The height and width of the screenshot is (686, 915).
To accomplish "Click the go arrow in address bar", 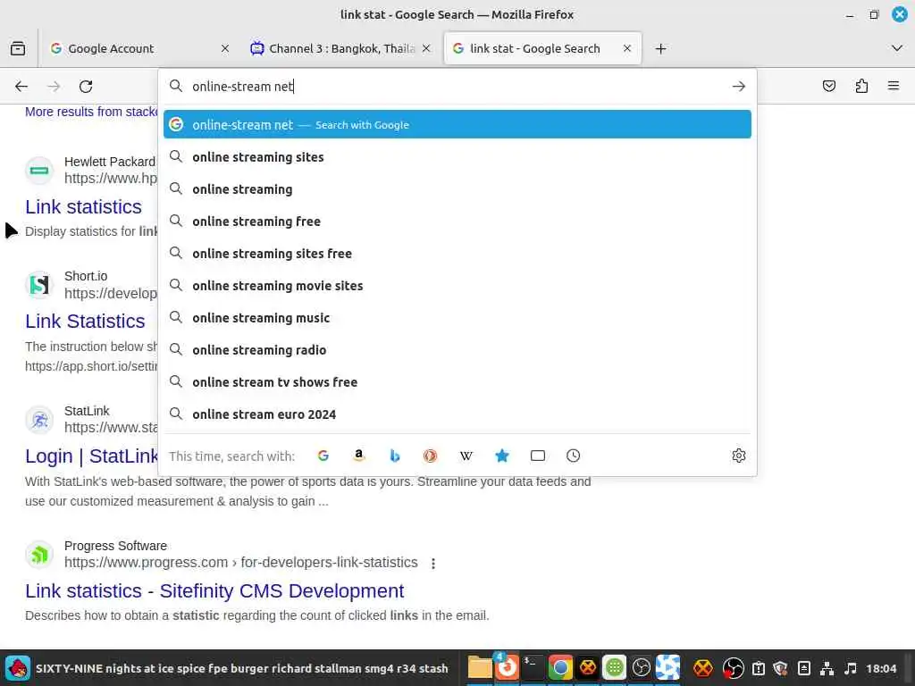I will pyautogui.click(x=739, y=87).
